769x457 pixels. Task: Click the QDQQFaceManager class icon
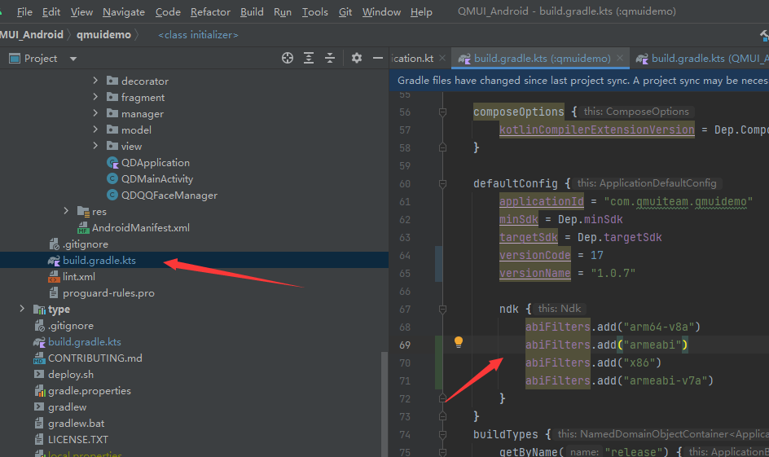click(112, 196)
